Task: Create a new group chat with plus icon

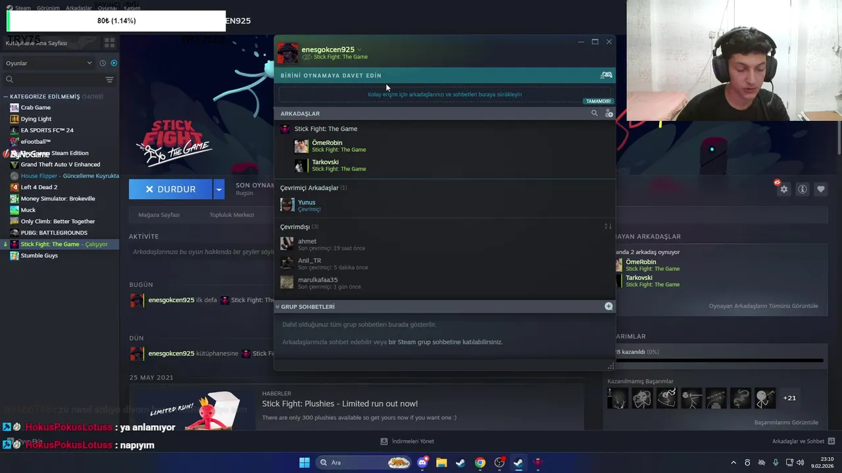Action: click(x=608, y=306)
